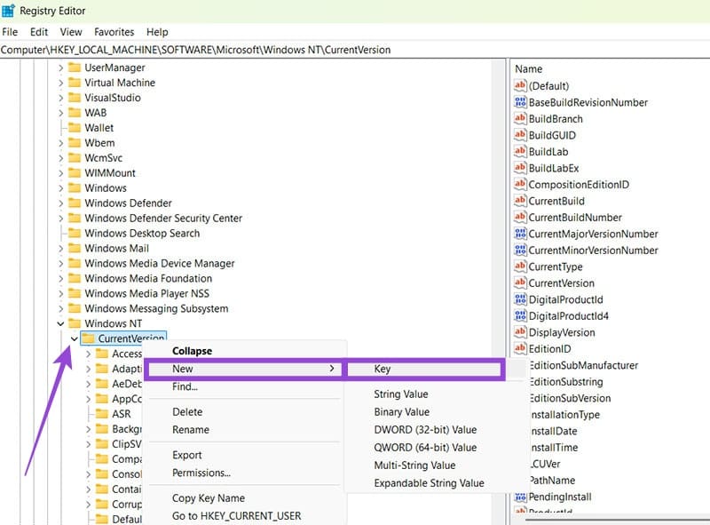This screenshot has height=525, width=710.
Task: Click the CompositionEditionID value icon
Action: 520,184
